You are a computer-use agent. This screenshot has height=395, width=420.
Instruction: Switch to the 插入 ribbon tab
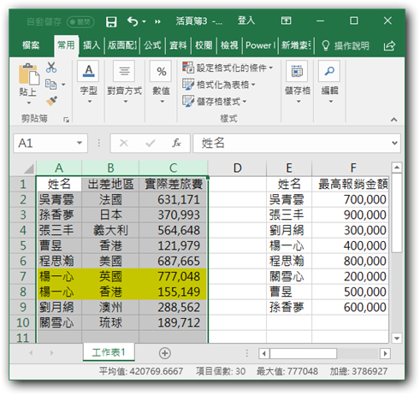92,45
